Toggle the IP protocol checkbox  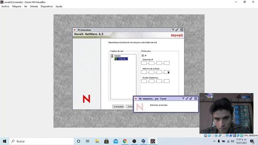coord(143,56)
